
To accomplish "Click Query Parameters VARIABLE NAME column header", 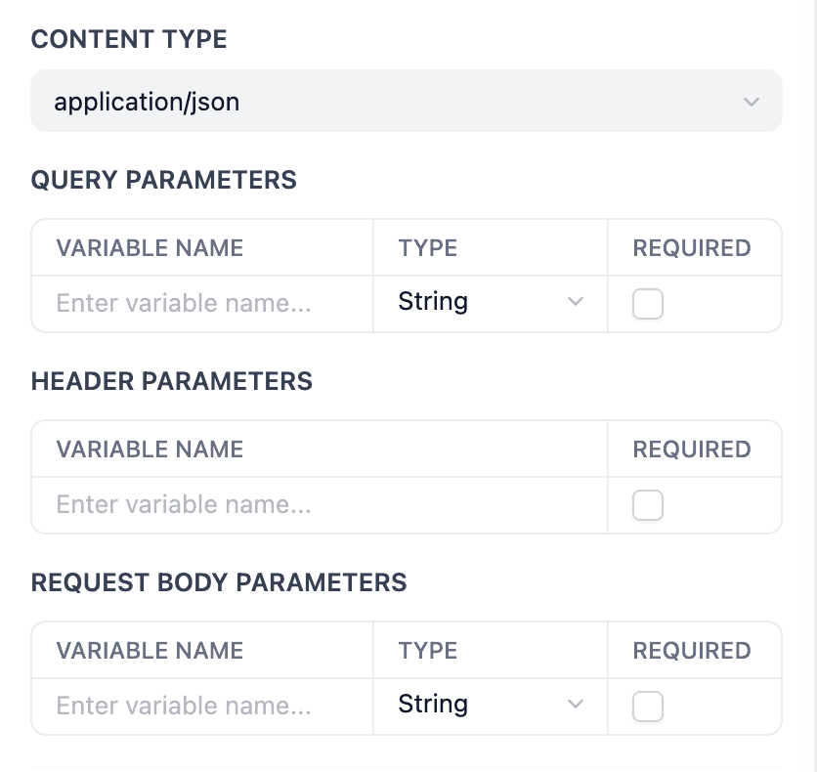I will coord(150,248).
